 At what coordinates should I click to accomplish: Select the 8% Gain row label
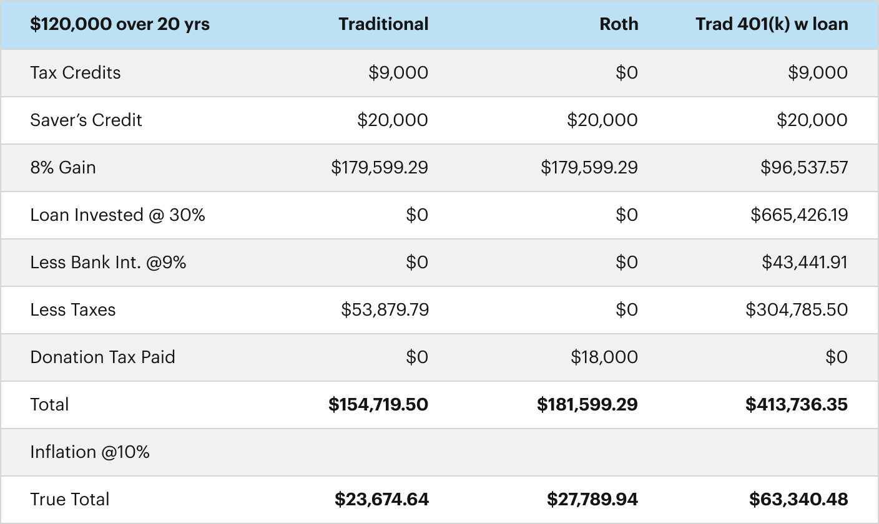tap(63, 167)
